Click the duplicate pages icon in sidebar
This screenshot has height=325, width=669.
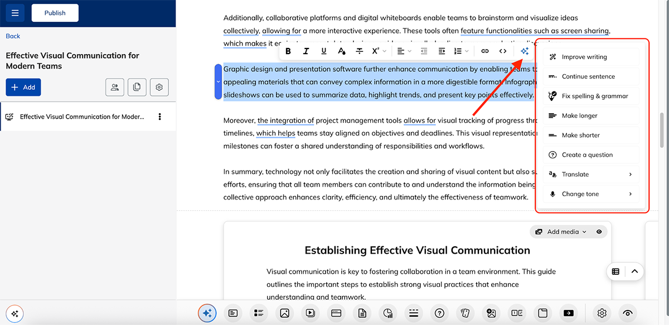[x=137, y=87]
